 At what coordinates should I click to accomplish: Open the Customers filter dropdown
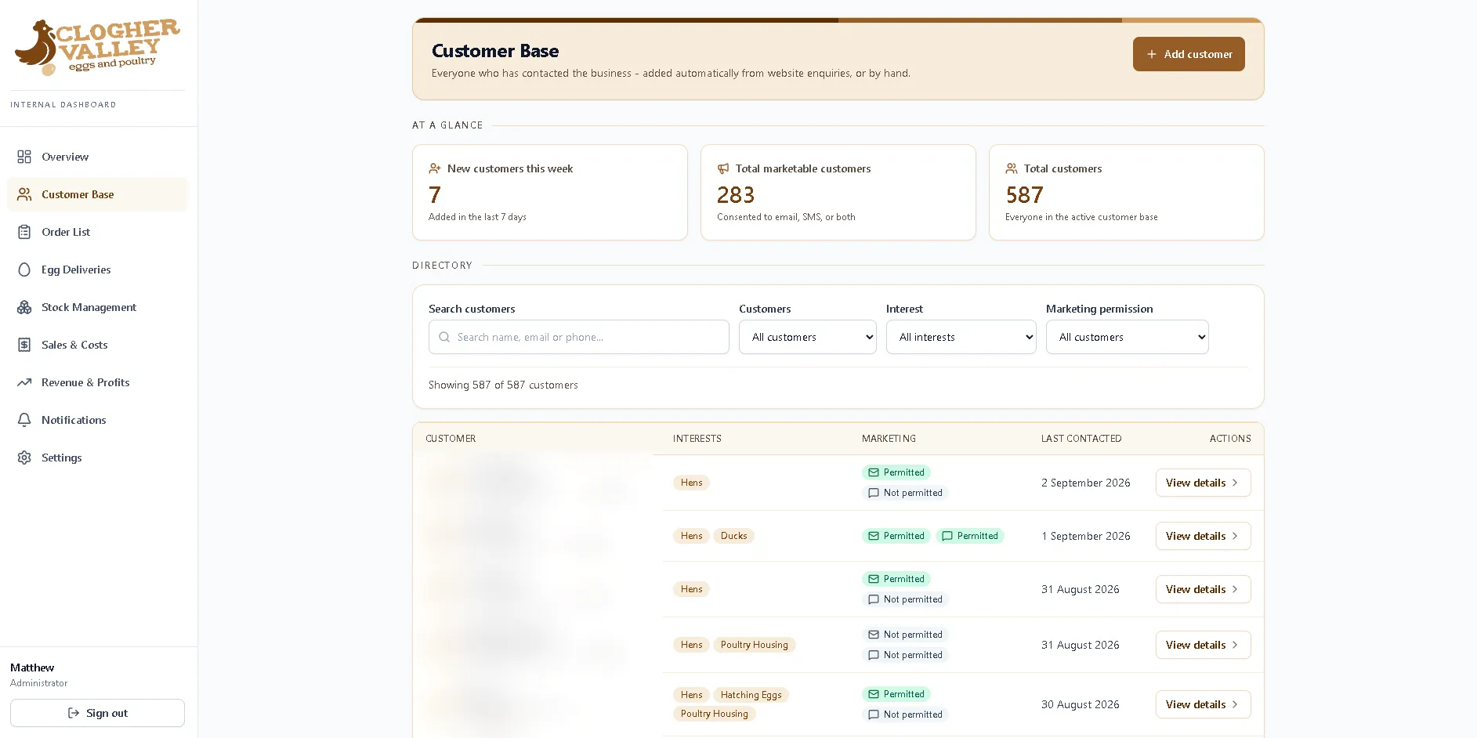click(808, 337)
